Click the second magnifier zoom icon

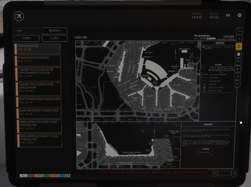239,39
